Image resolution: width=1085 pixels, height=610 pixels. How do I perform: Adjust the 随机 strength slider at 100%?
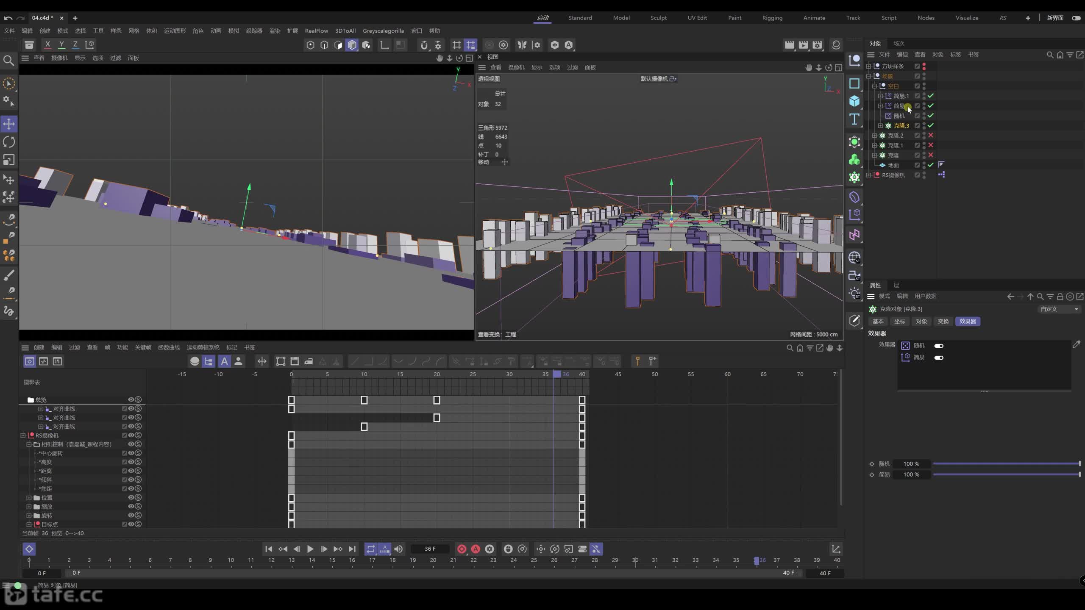point(1007,463)
